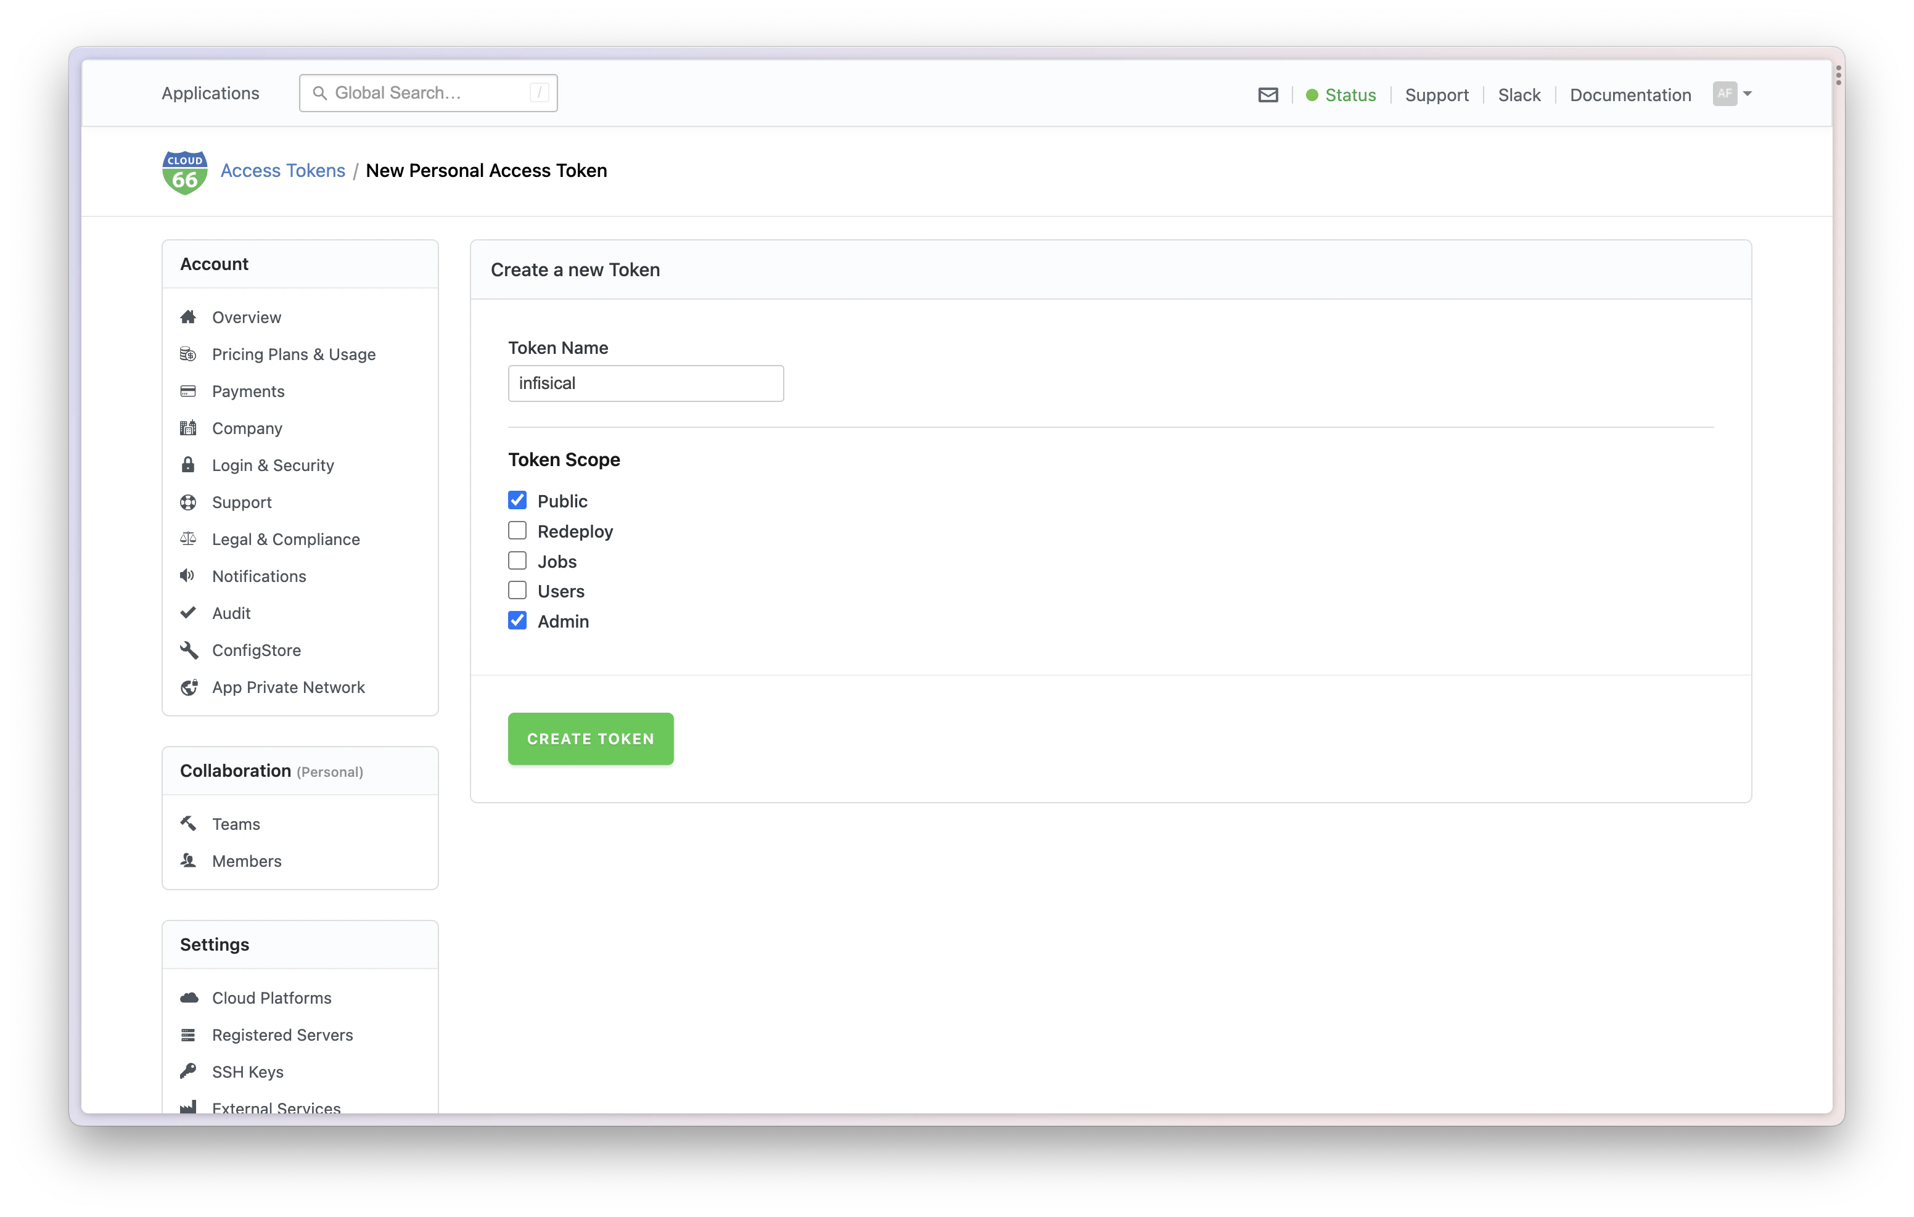Viewport: 1914px width, 1217px height.
Task: Click the Teams hammer icon
Action: 189,824
